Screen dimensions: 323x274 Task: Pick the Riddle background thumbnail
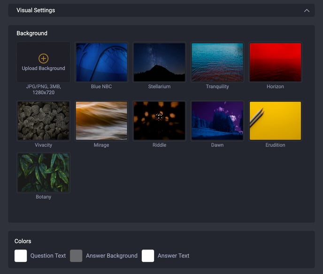(159, 121)
